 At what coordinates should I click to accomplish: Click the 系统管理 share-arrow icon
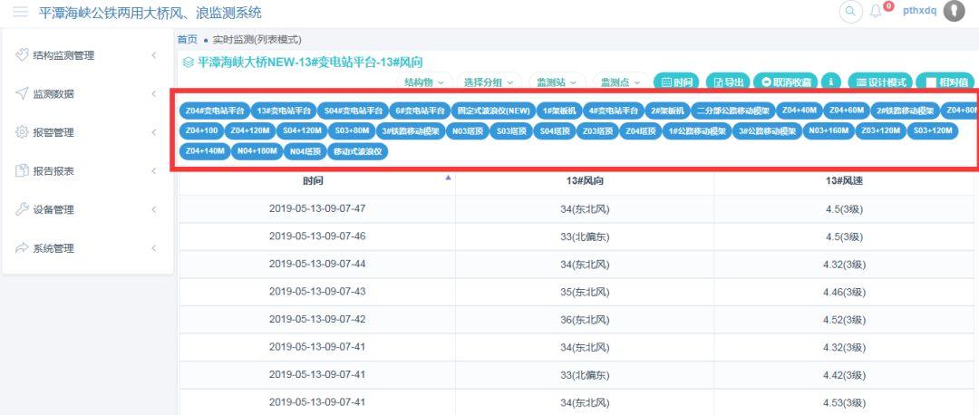click(x=22, y=247)
